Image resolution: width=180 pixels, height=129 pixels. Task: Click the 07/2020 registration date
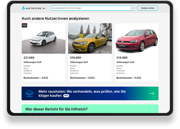(27, 66)
